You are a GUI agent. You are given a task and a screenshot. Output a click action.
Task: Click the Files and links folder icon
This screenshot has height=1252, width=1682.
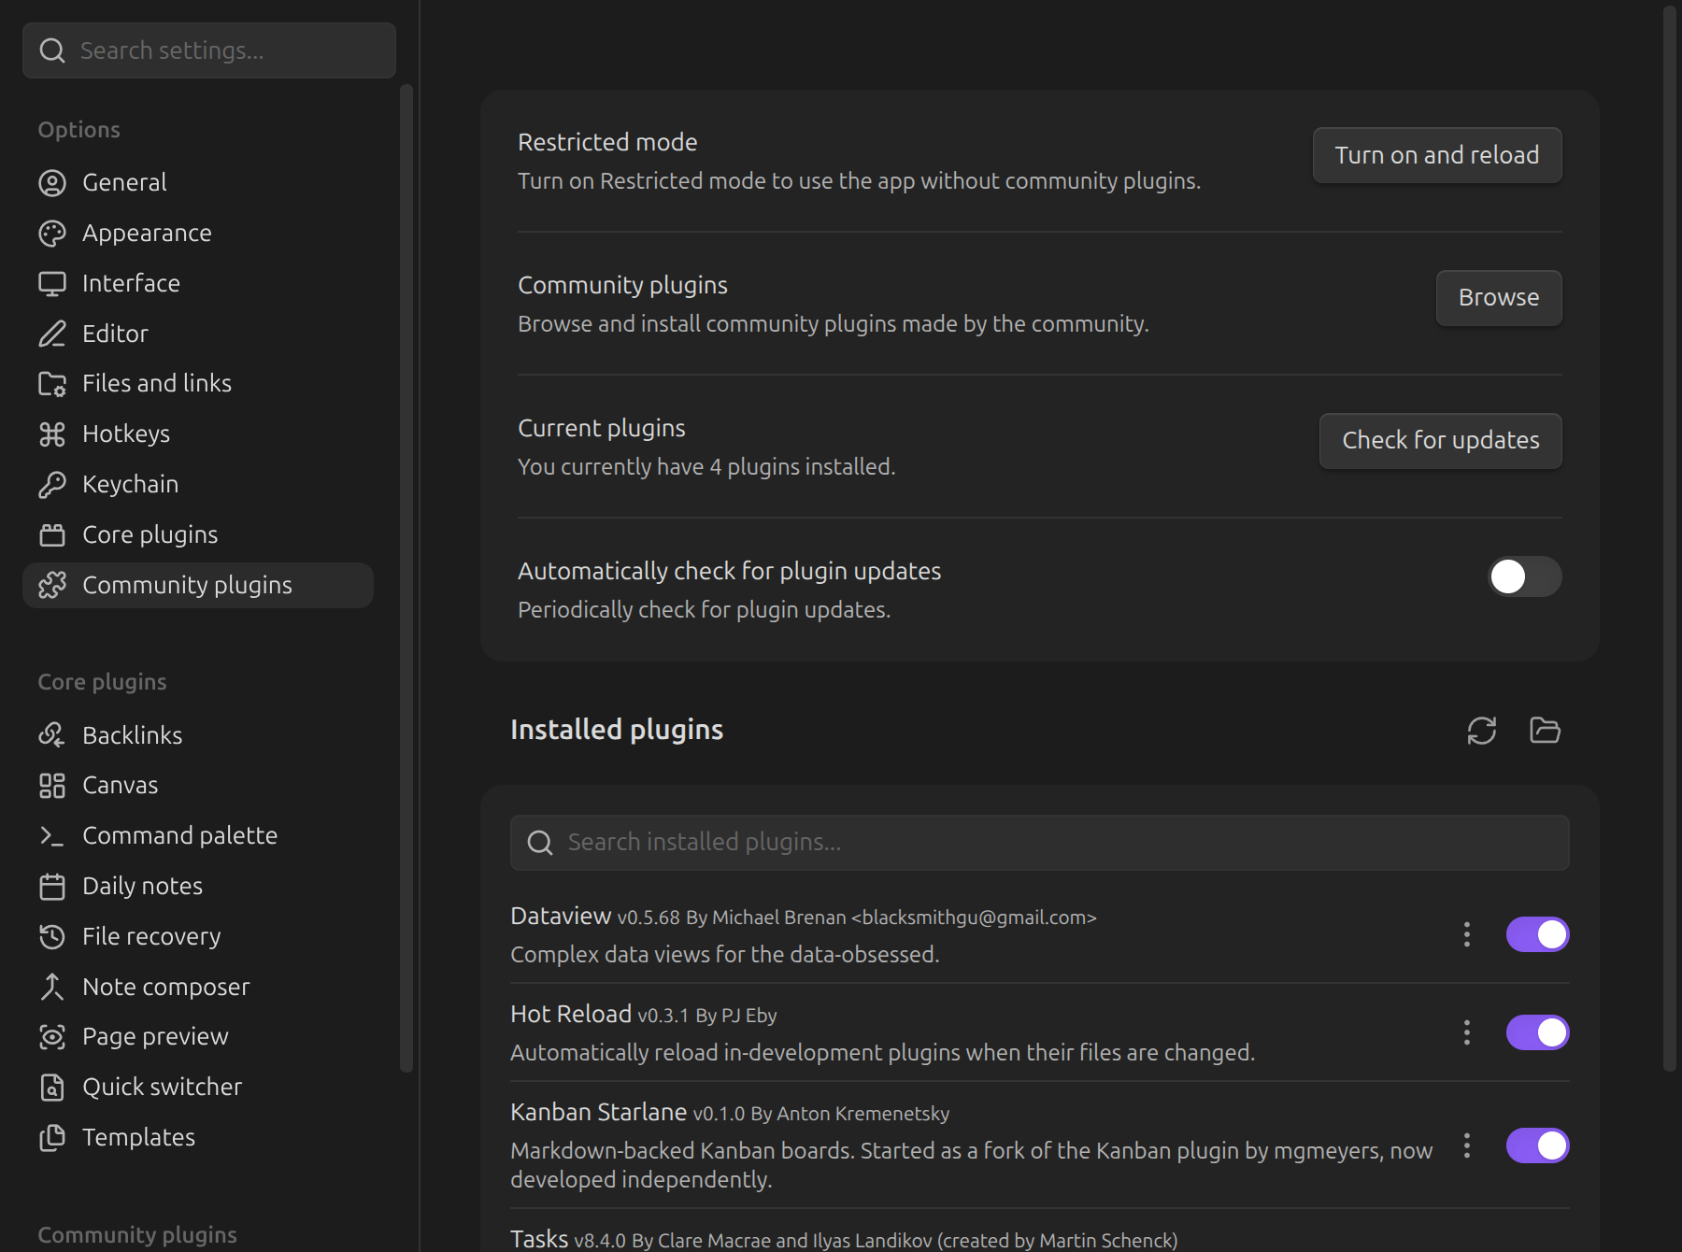52,384
